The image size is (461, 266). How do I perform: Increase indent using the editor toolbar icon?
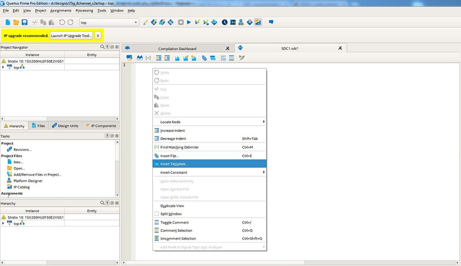[x=158, y=58]
